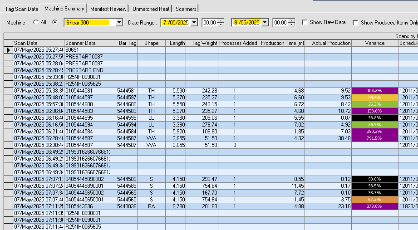Click the Processes Added column header
The width and height of the screenshot is (418, 230).
pos(238,43)
